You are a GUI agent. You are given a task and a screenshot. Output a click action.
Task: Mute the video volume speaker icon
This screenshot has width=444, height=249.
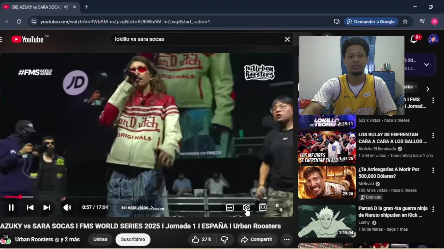tap(67, 207)
